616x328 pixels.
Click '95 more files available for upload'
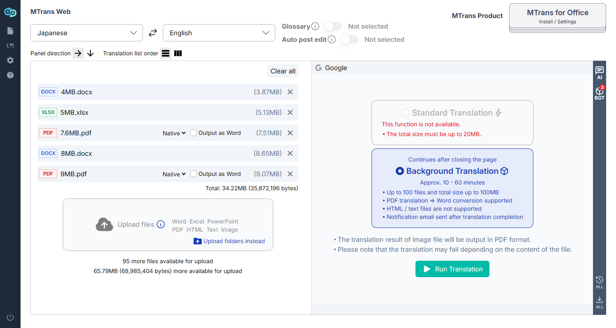click(168, 261)
